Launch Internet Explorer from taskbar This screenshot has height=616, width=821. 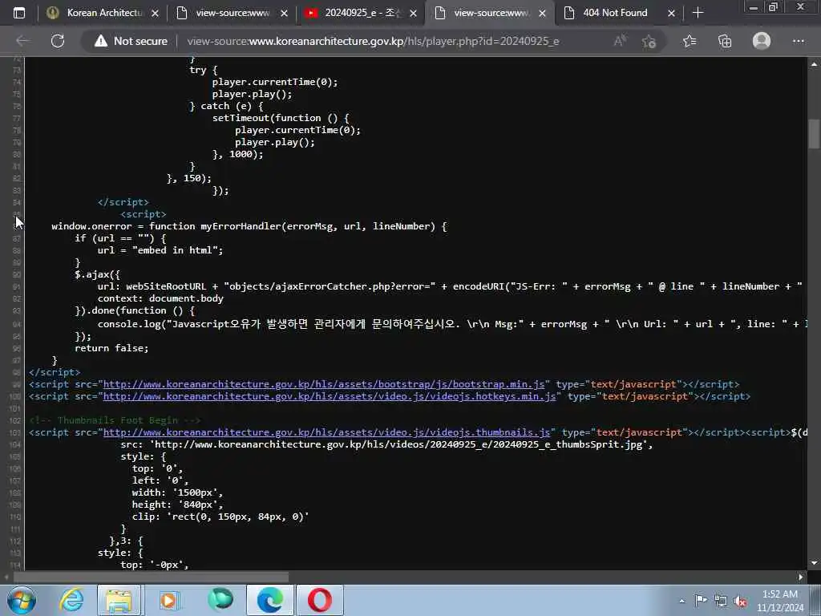pyautogui.click(x=71, y=600)
